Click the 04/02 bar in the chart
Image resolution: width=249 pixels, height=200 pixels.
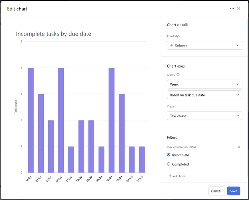61,120
